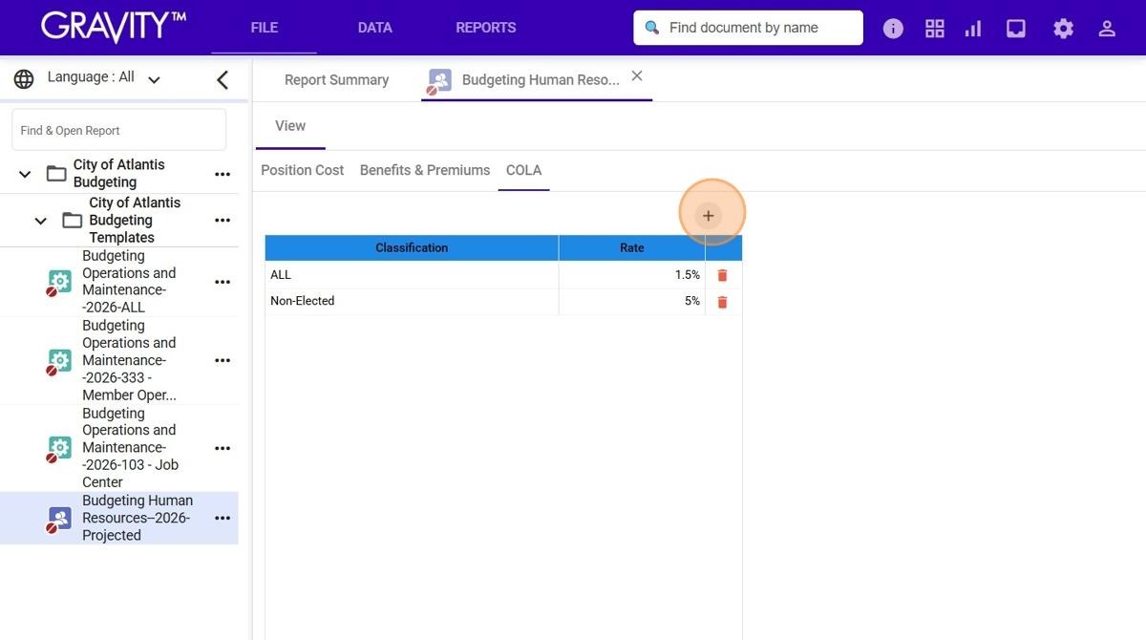Switch to the Report Summary tab
This screenshot has width=1146, height=640.
point(337,80)
